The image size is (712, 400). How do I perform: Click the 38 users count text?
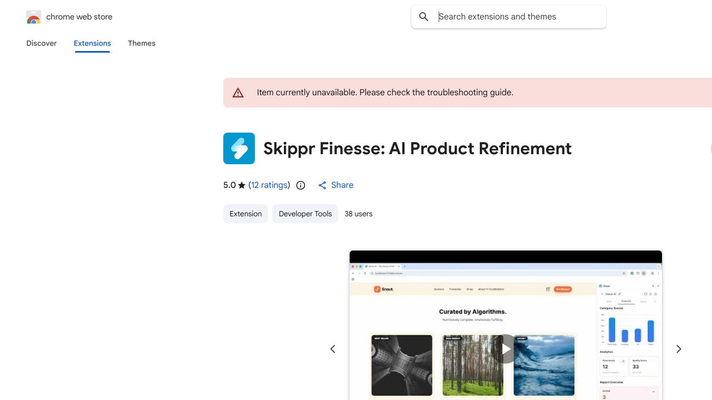click(359, 214)
